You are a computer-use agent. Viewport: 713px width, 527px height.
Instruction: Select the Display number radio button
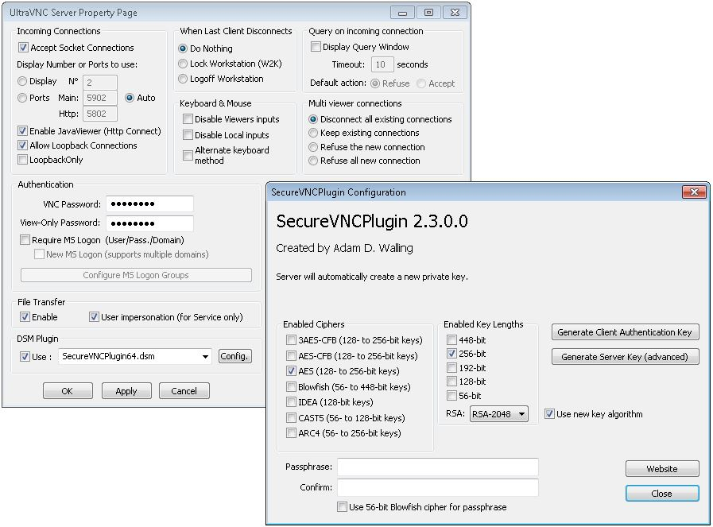pyautogui.click(x=22, y=81)
